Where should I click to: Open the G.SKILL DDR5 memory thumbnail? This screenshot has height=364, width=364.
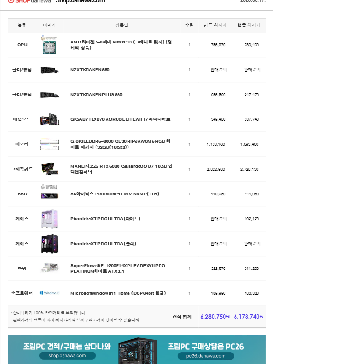point(50,144)
